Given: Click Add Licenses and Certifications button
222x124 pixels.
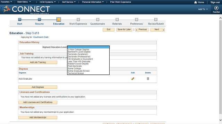Looking at the screenshot, I should click(x=38, y=102).
